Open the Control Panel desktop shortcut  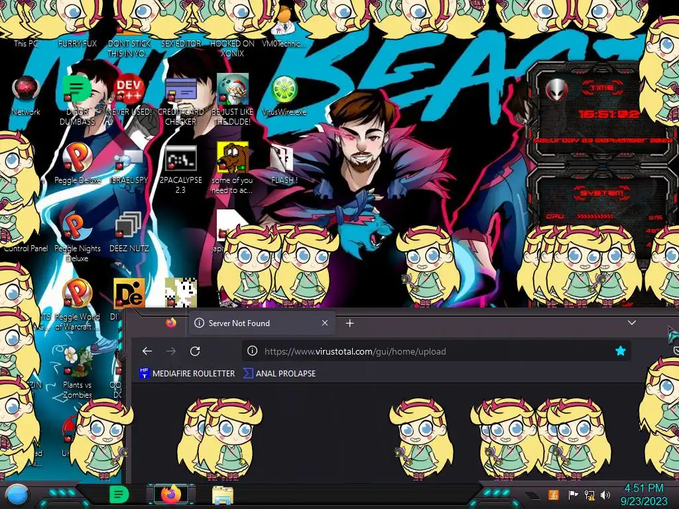point(26,248)
